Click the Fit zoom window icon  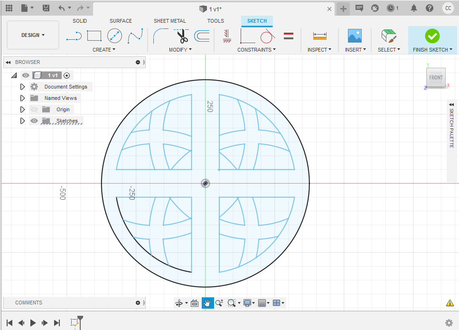(232, 303)
